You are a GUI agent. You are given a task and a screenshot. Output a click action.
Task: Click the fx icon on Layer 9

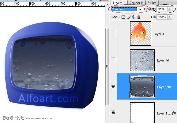click(x=174, y=113)
